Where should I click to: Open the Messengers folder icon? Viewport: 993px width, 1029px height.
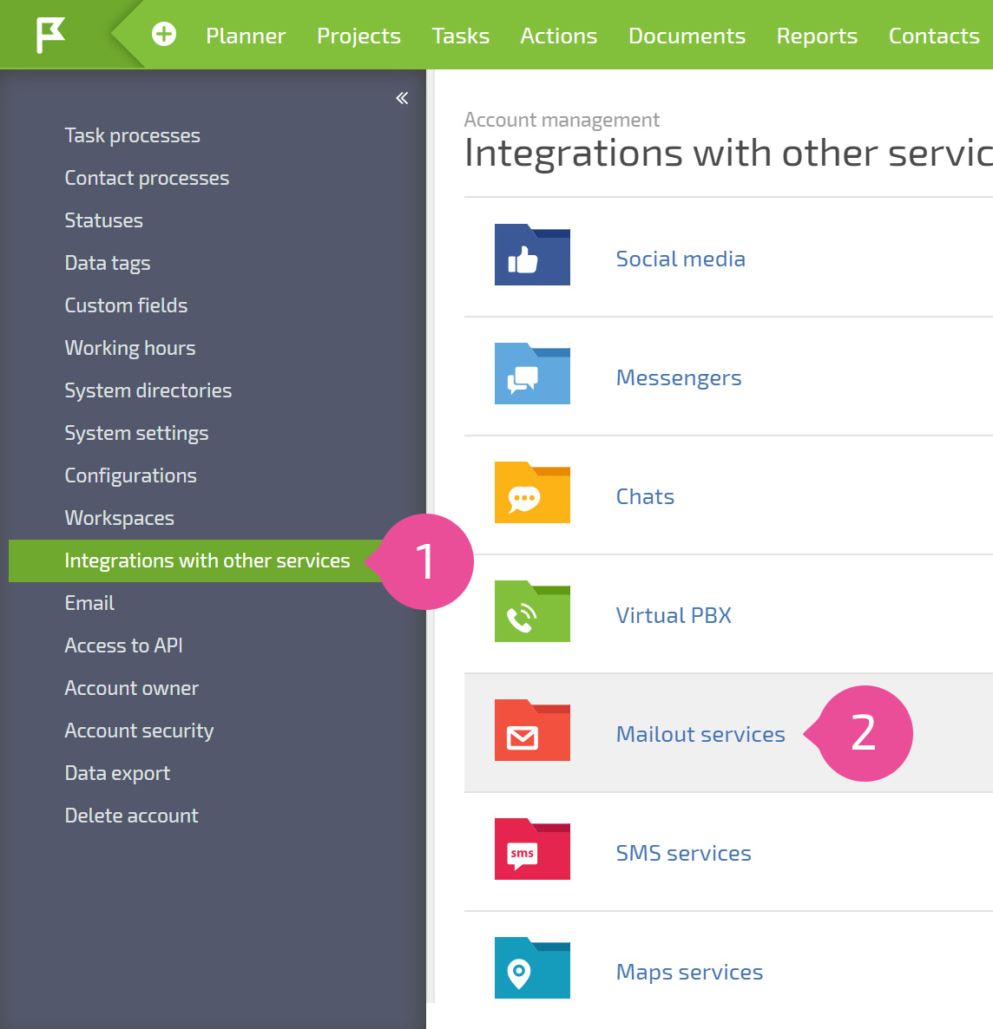click(532, 373)
